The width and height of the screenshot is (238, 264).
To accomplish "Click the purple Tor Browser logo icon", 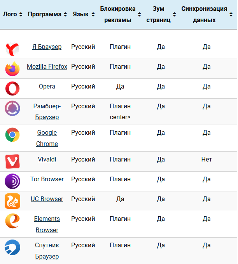I will pos(12,181).
